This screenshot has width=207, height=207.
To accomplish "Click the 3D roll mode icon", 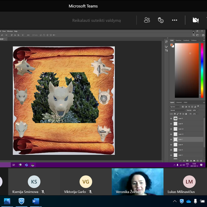I will 44,35.
